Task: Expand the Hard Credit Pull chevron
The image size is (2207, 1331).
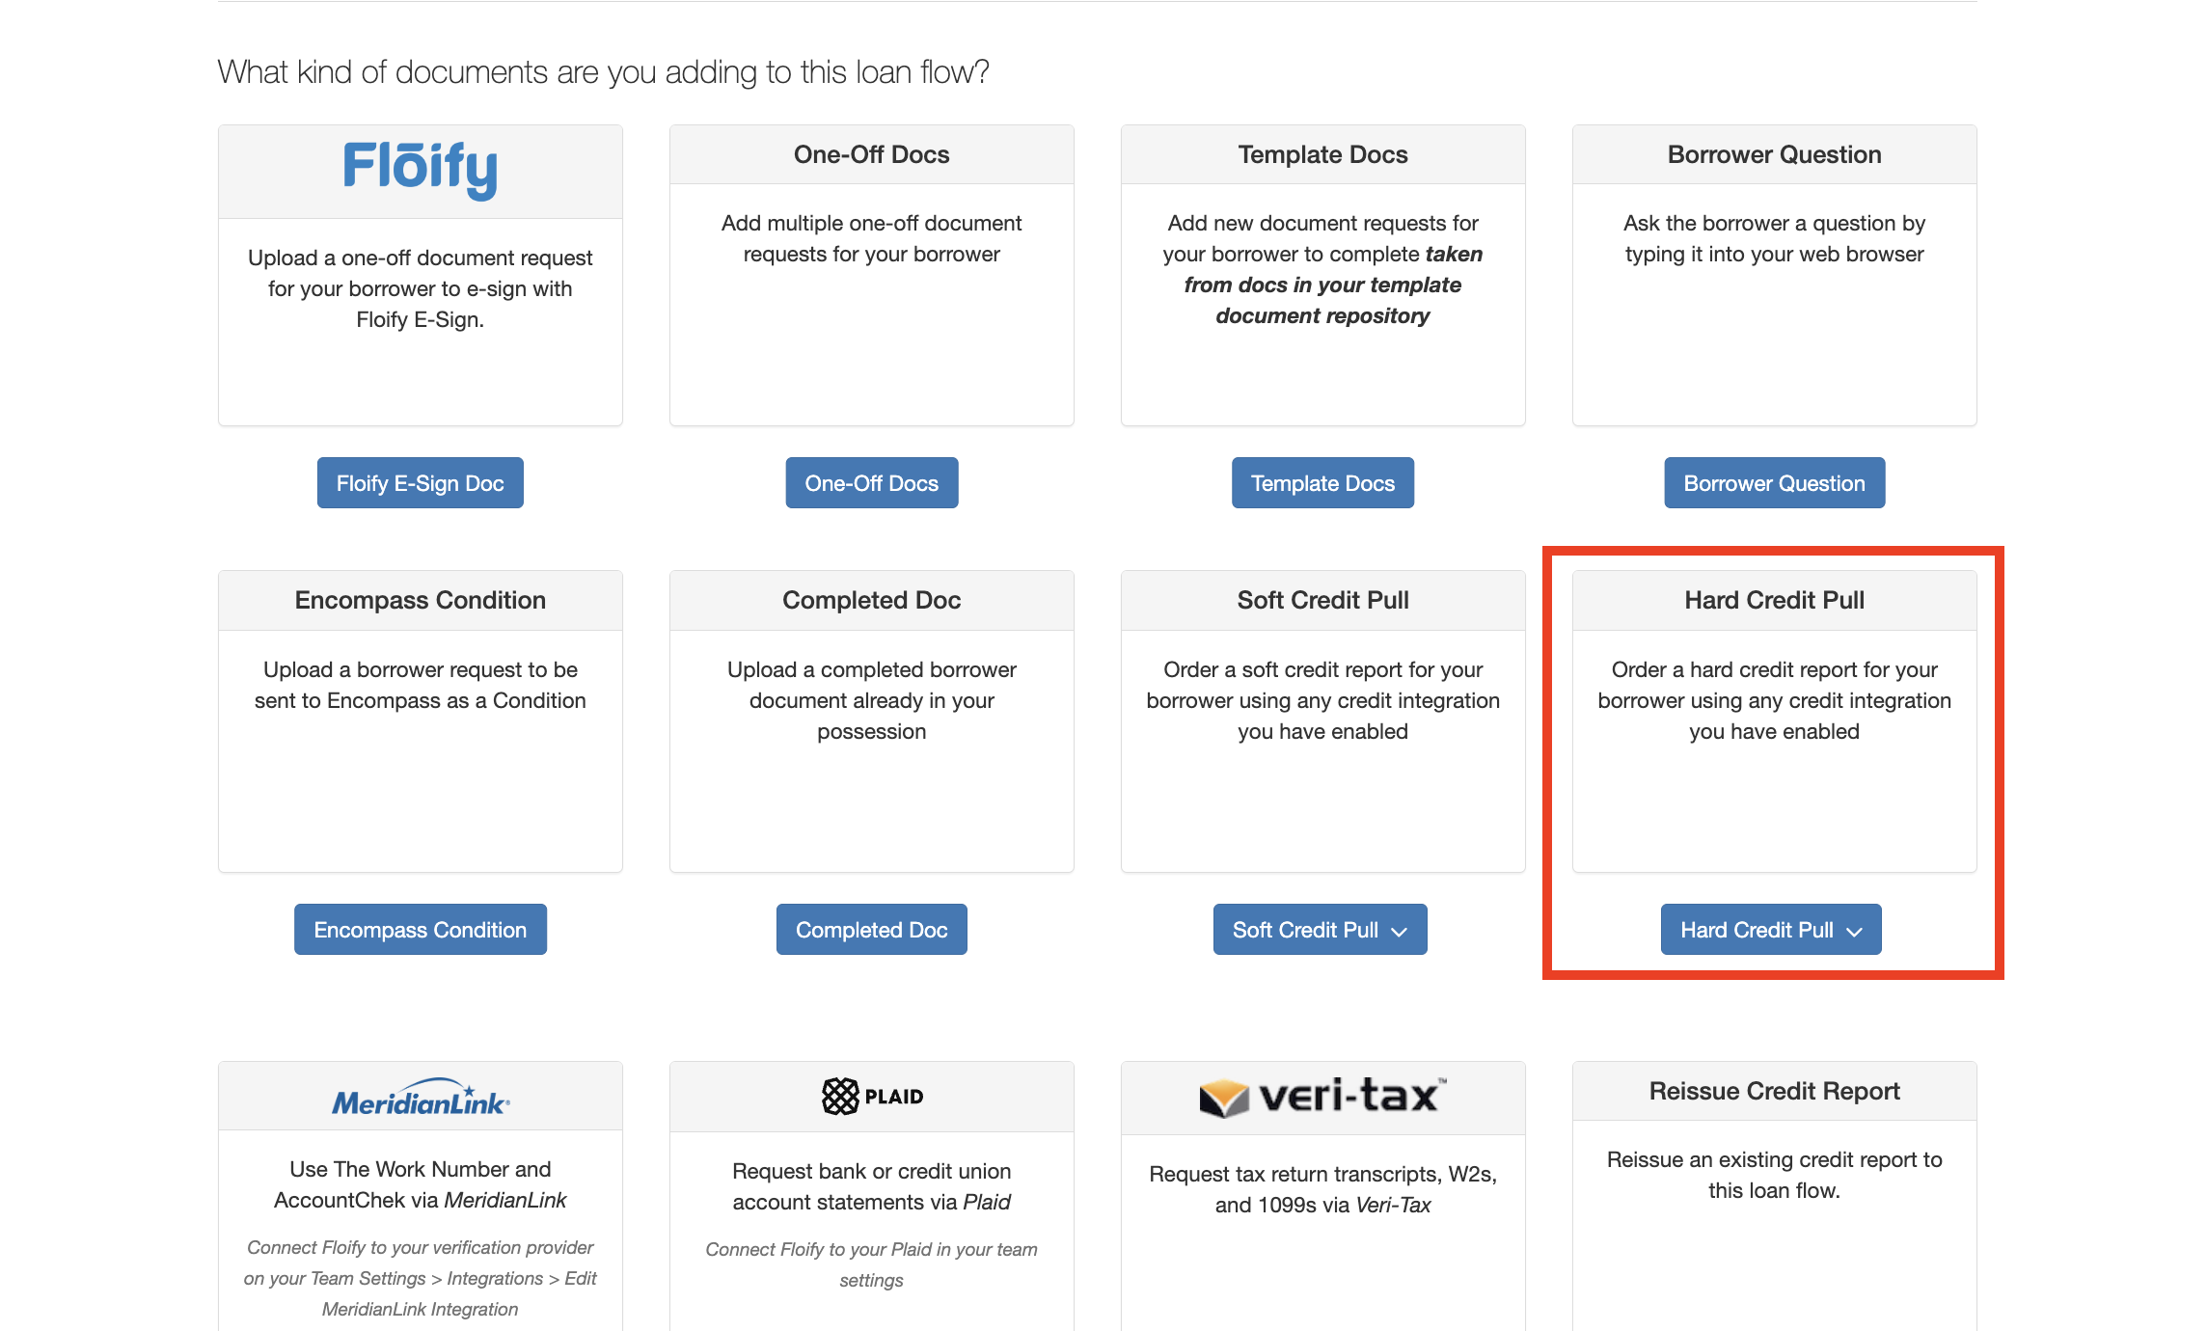Action: pyautogui.click(x=1854, y=931)
